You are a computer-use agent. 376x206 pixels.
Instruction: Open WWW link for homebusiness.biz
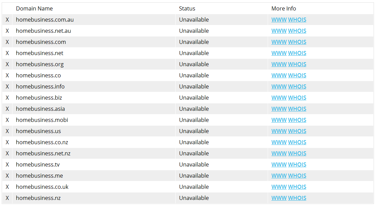(x=279, y=98)
